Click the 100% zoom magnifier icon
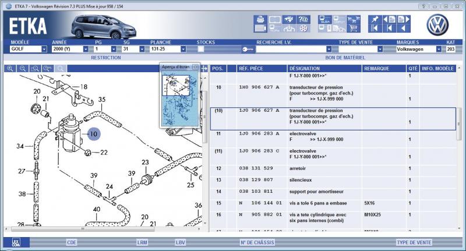This screenshot has width=466, height=251. click(x=48, y=69)
